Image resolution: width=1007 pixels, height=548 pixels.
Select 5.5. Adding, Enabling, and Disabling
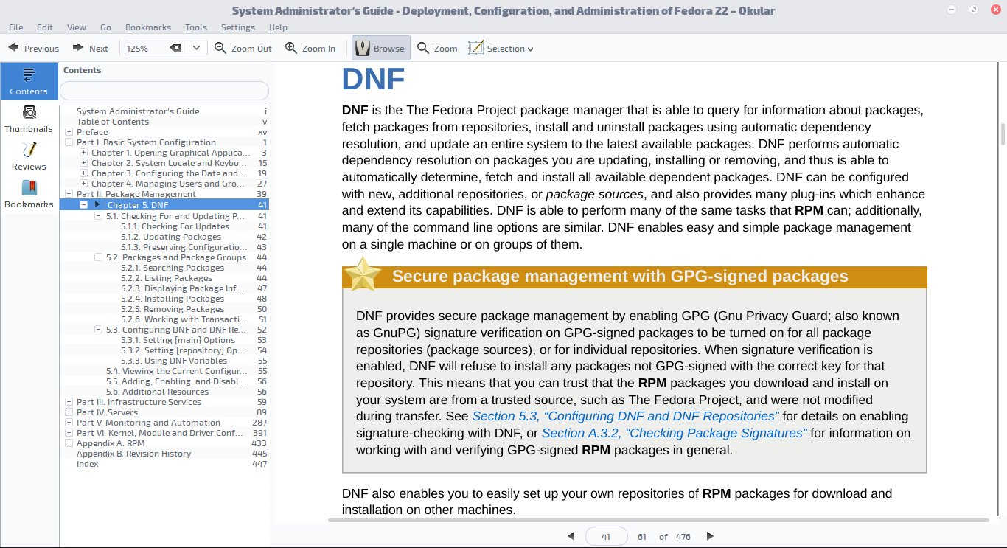click(x=176, y=381)
